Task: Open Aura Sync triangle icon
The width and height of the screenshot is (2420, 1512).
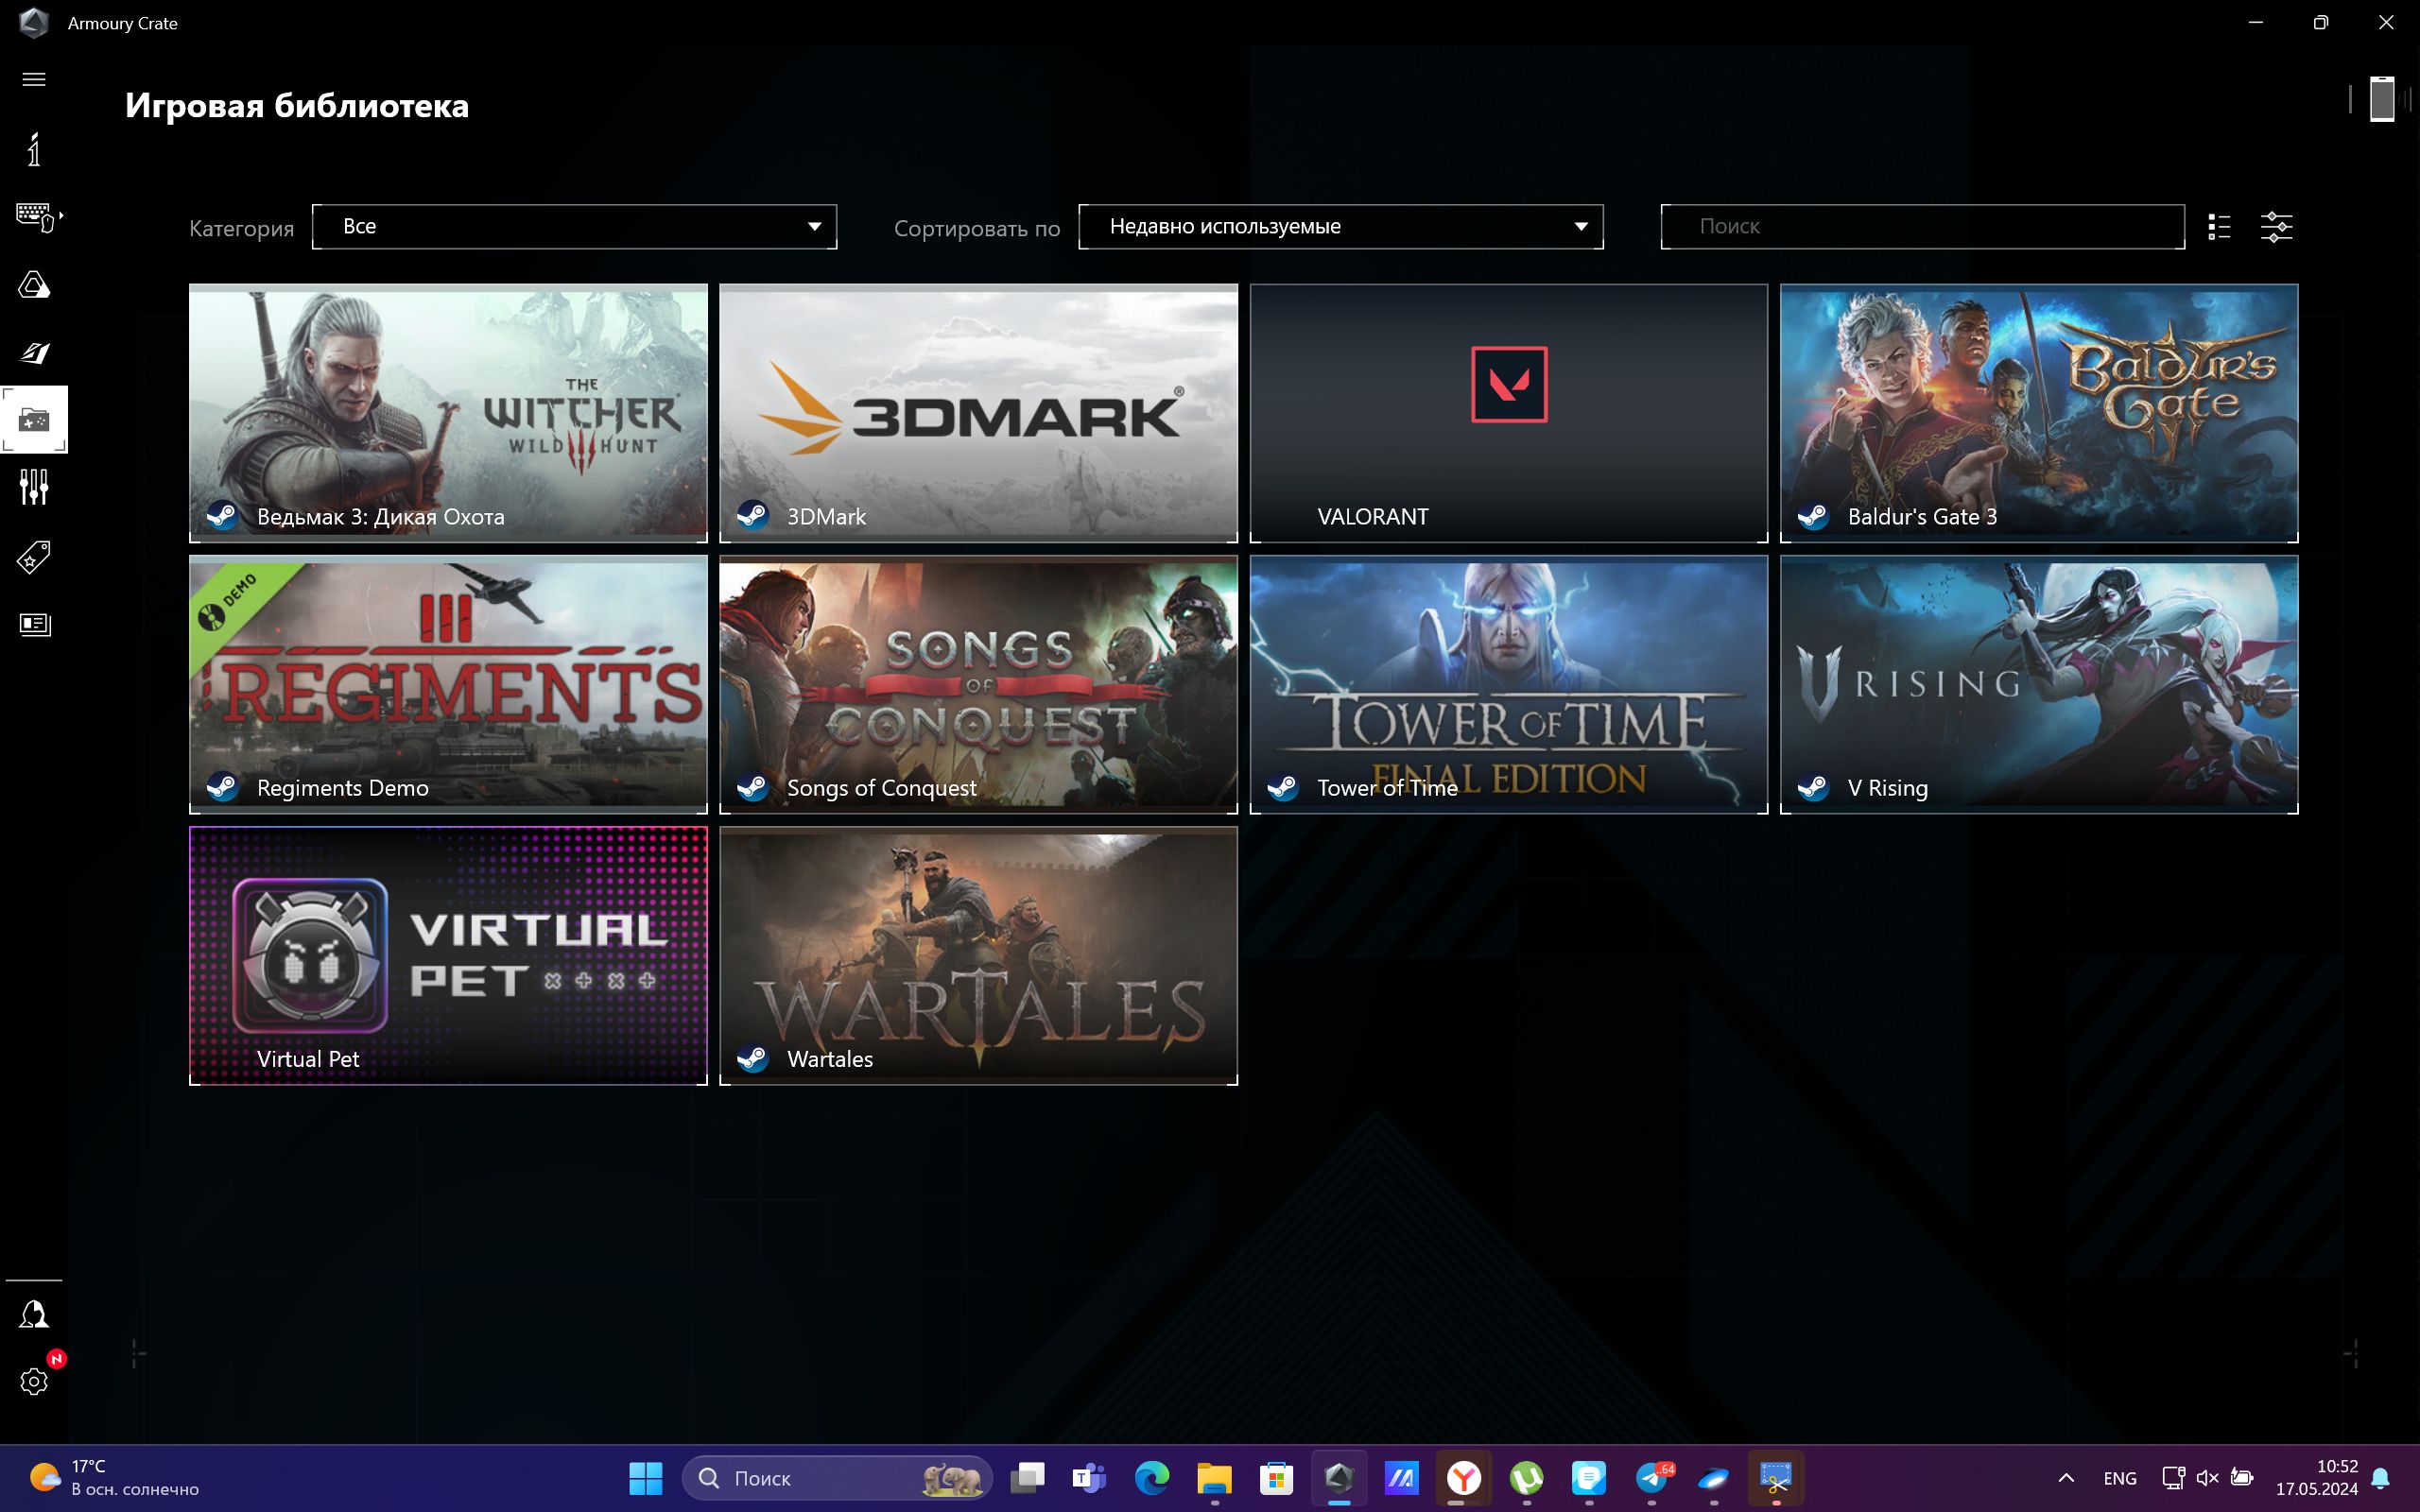Action: pyautogui.click(x=34, y=285)
